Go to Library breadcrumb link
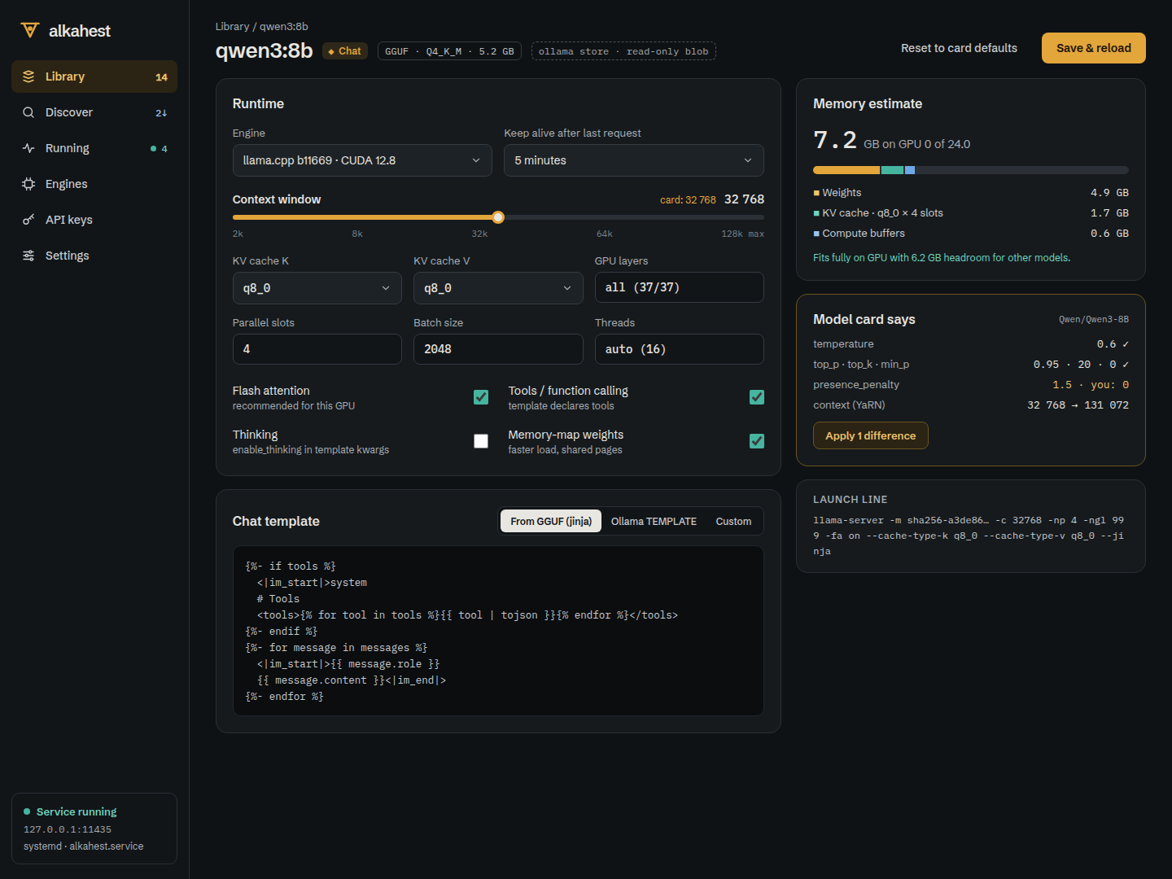 pos(232,27)
